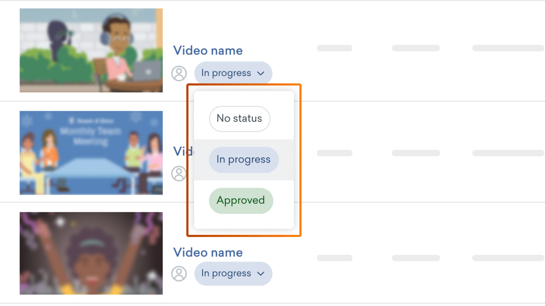Select No status from the open menu
Image resolution: width=545 pixels, height=306 pixels.
click(239, 119)
